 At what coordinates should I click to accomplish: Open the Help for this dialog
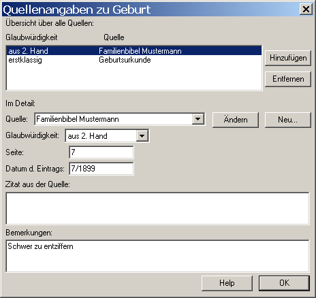pos(227,283)
